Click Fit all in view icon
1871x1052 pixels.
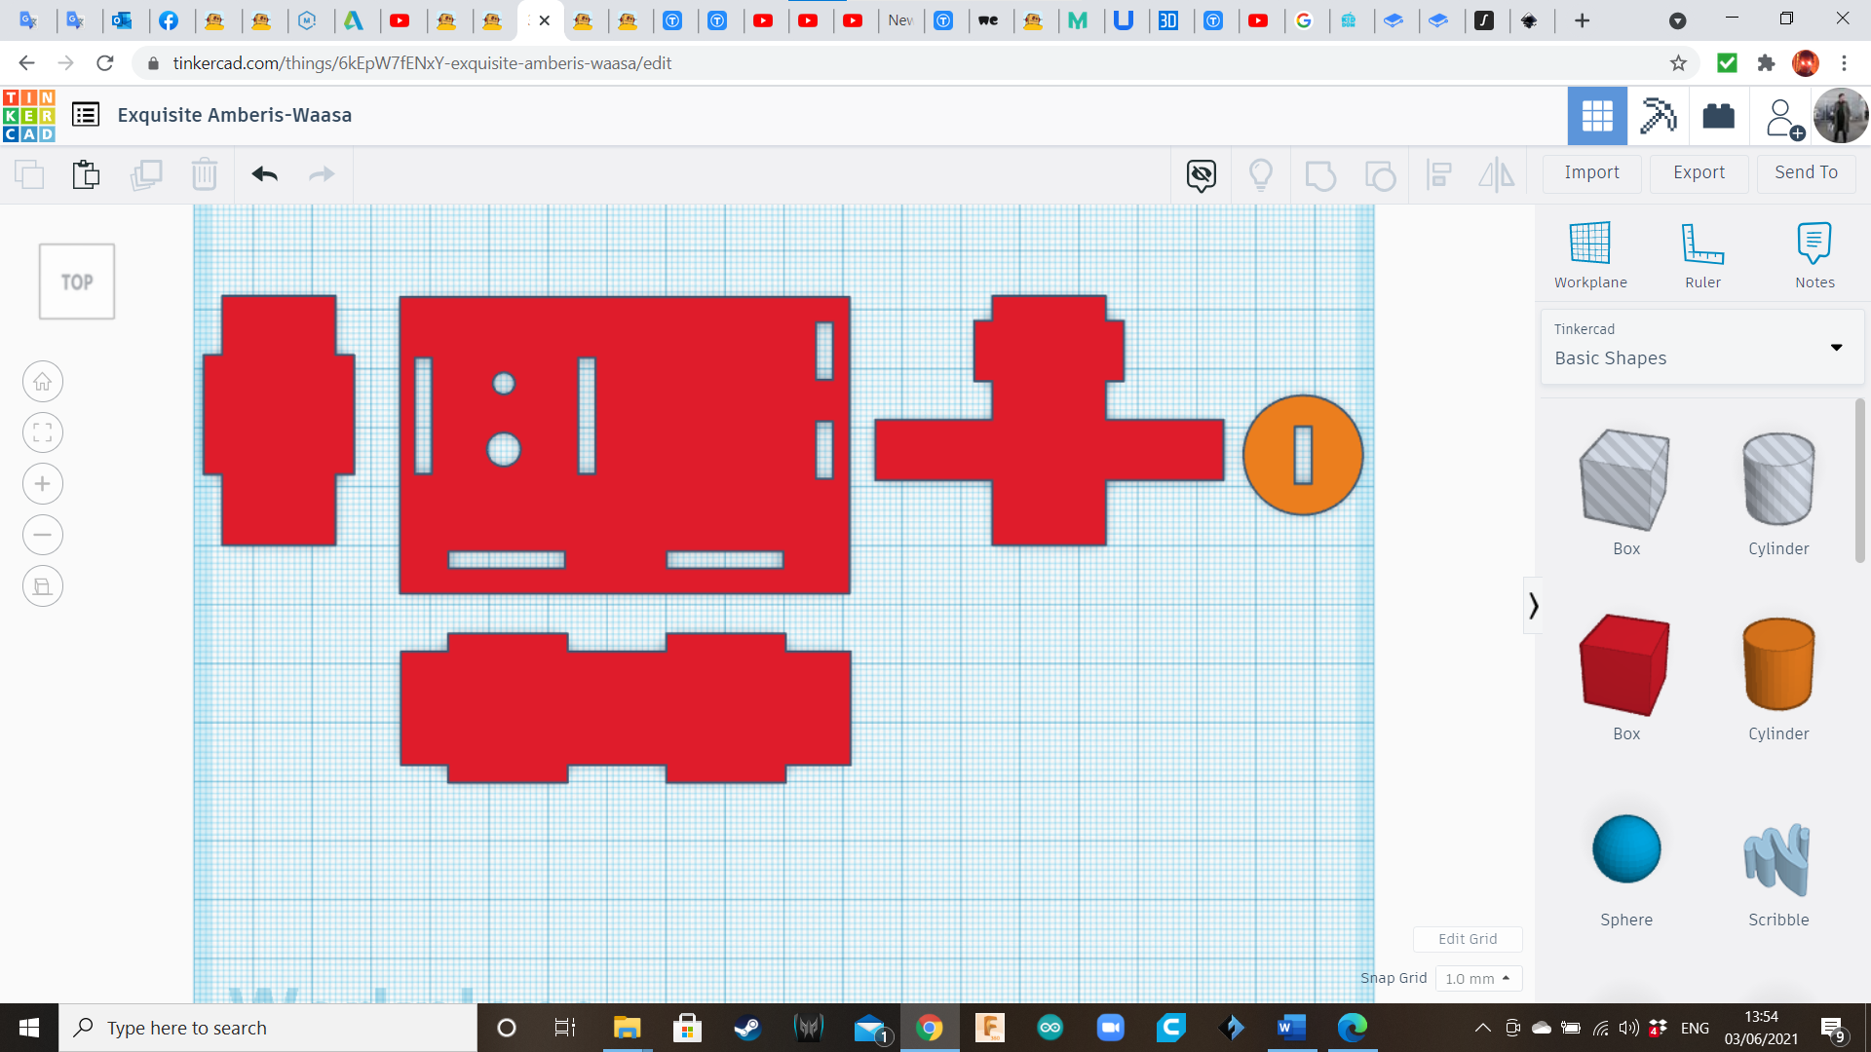tap(43, 432)
